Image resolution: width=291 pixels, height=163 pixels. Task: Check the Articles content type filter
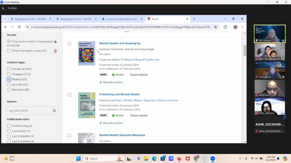click(x=9, y=69)
